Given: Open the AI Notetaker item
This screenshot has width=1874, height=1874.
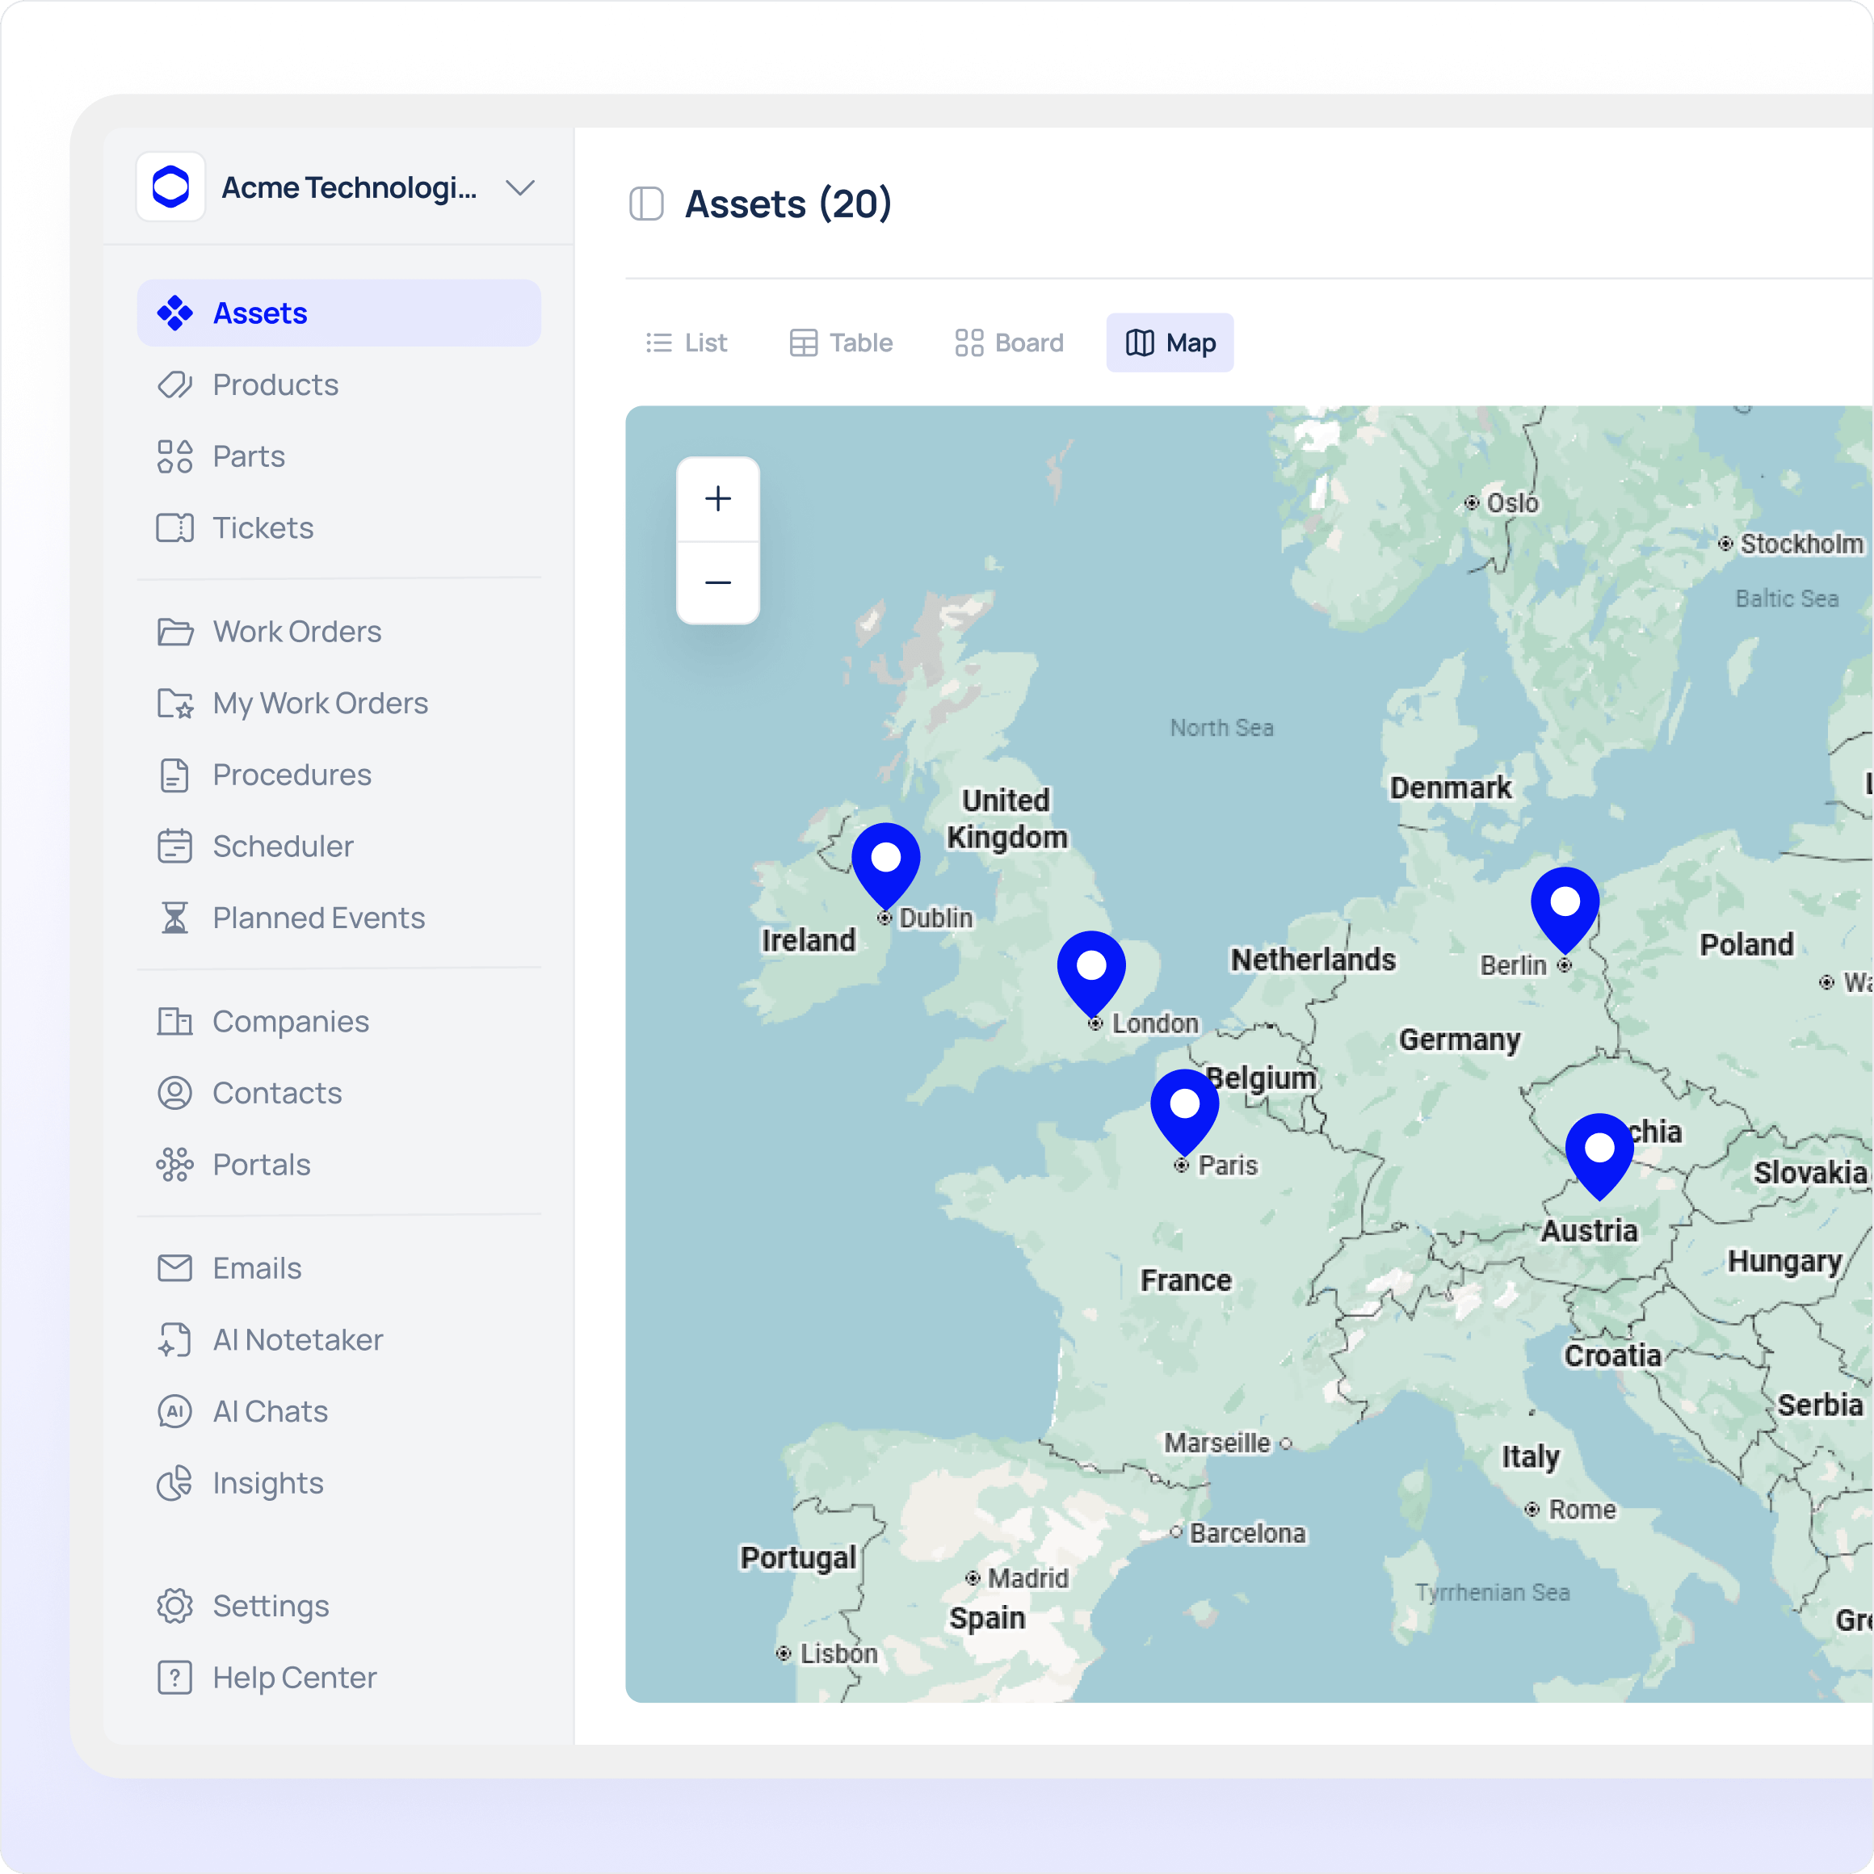Looking at the screenshot, I should point(296,1339).
